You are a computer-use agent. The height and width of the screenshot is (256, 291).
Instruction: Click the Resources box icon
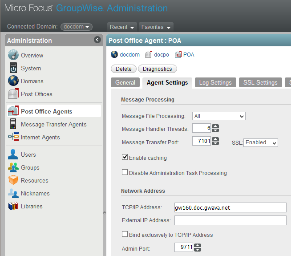tap(13, 180)
